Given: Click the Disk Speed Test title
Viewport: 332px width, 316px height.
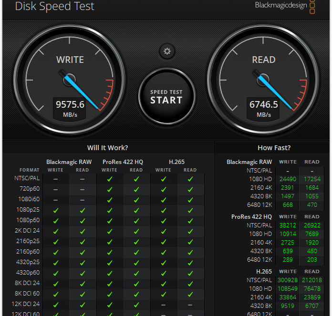Looking at the screenshot, I should 55,6.
